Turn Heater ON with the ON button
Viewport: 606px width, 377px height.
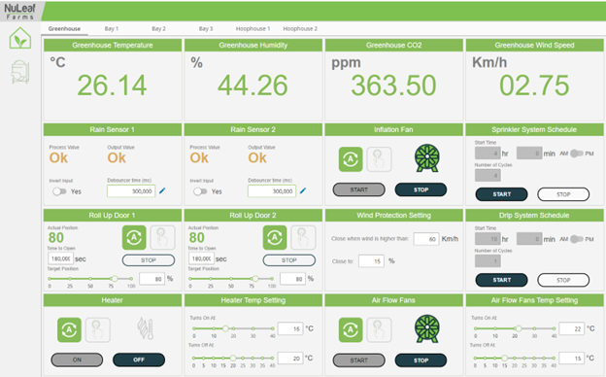(77, 360)
